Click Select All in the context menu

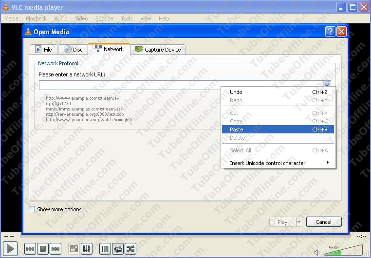pyautogui.click(x=278, y=150)
